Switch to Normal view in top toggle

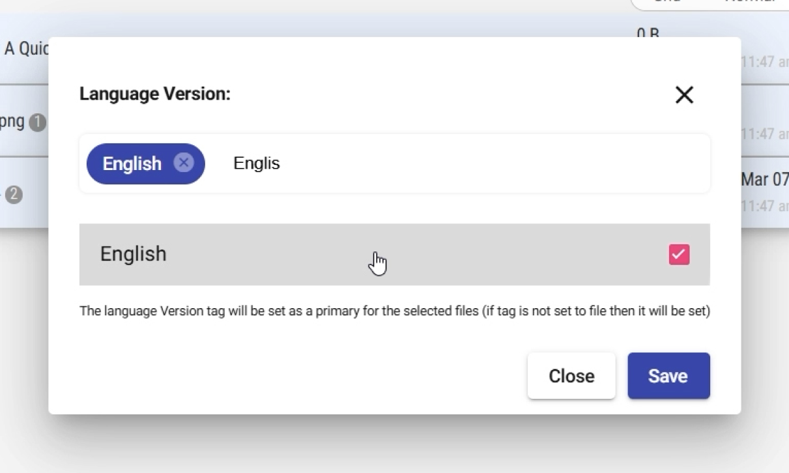coord(749,3)
